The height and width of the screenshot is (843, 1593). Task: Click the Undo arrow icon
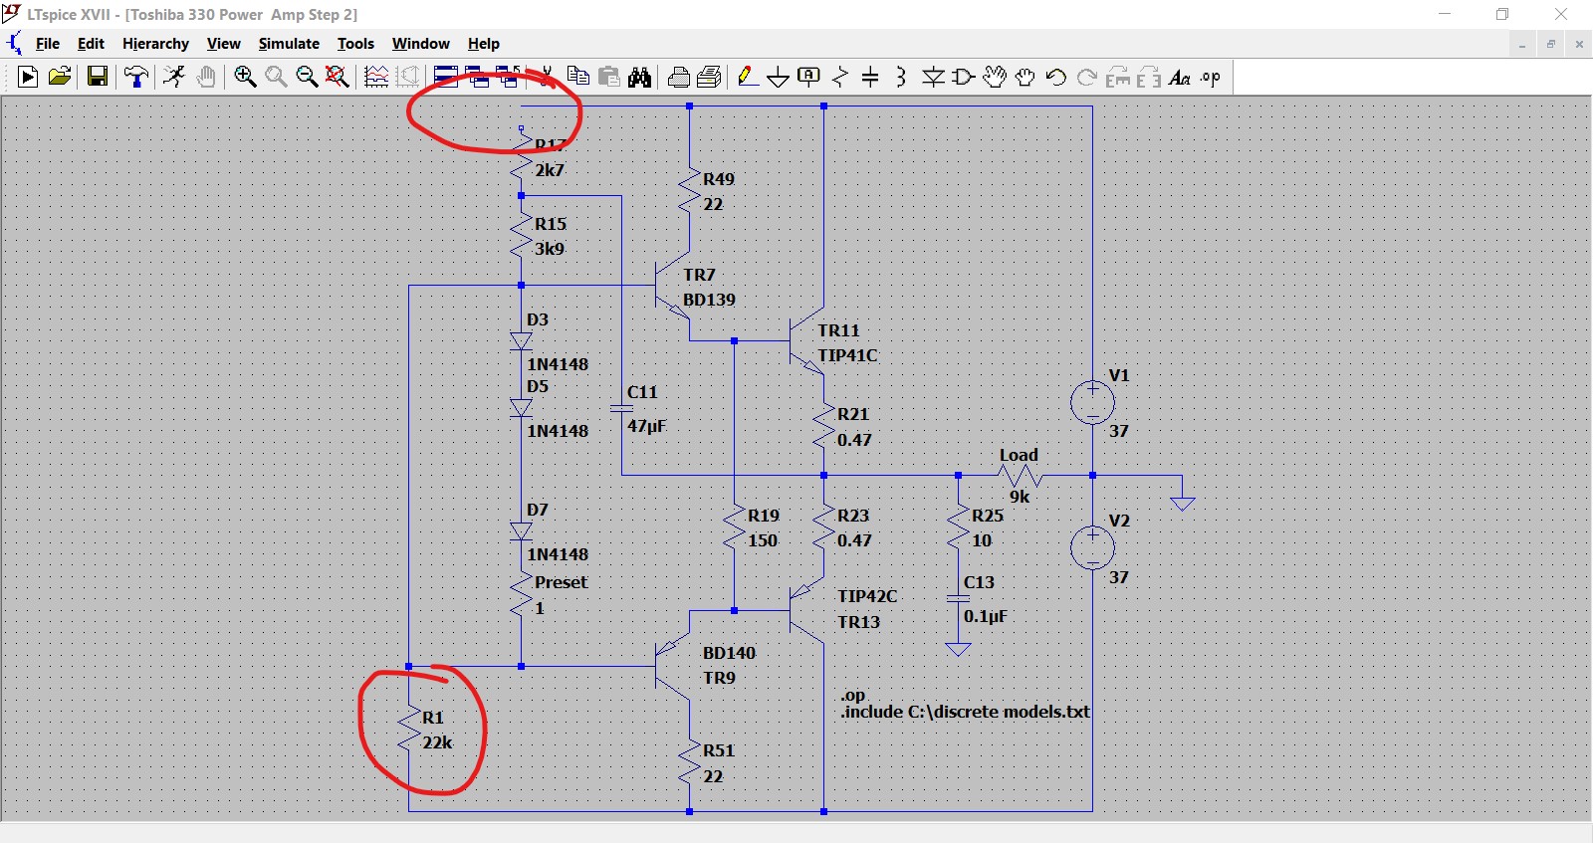[1056, 77]
